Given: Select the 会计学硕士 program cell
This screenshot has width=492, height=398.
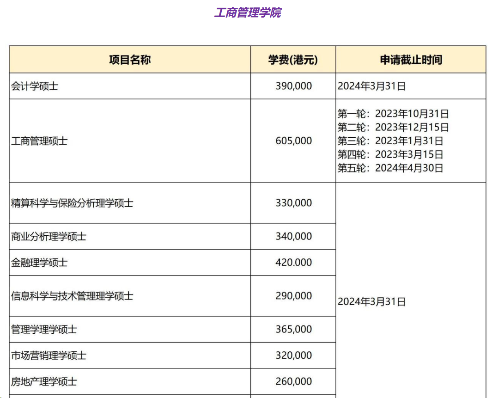Looking at the screenshot, I should pyautogui.click(x=35, y=86).
